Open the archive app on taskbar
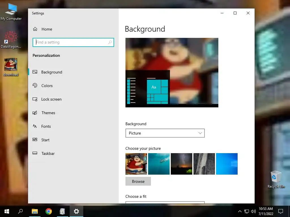290x217 pixels. point(62,211)
